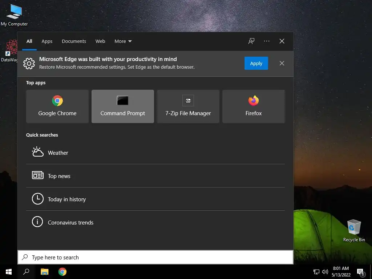Close the search panel
Image resolution: width=372 pixels, height=279 pixels.
(282, 41)
